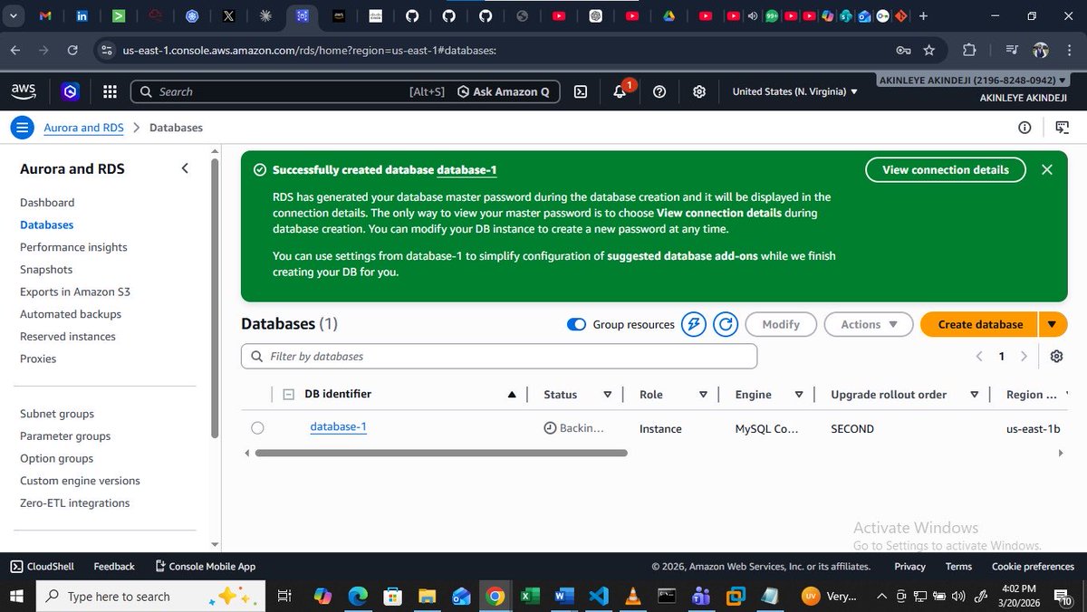Open CloudShell from the footer
This screenshot has width=1087, height=612.
[42, 567]
